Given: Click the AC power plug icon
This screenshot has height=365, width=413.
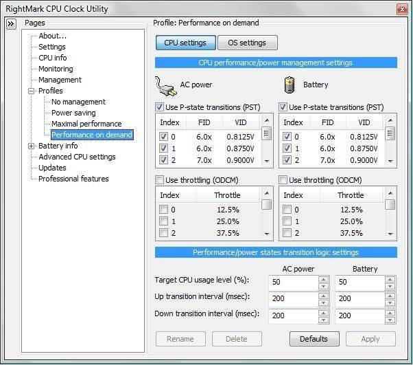Looking at the screenshot, I should pos(165,85).
